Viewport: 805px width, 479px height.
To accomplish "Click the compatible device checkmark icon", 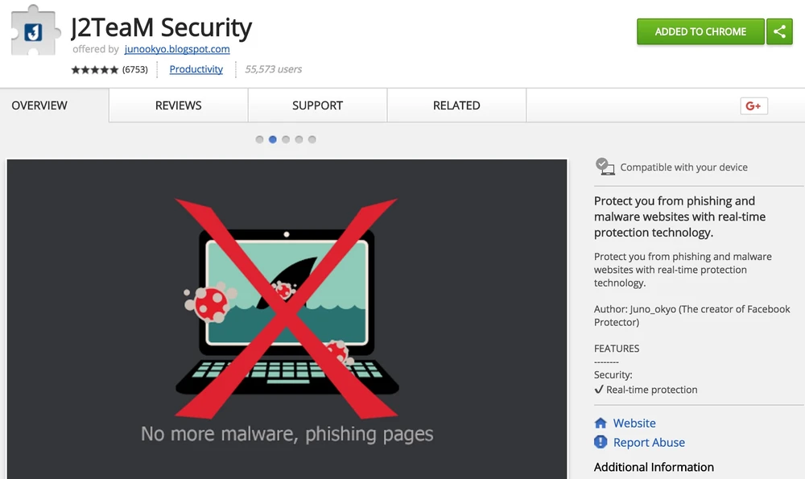I will 605,167.
